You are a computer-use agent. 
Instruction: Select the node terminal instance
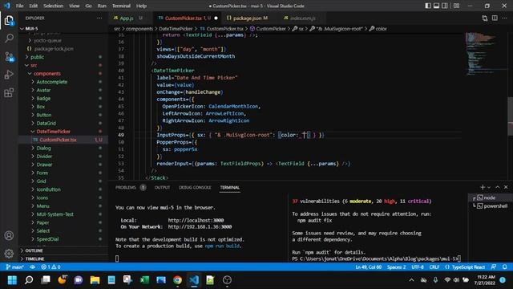click(x=490, y=197)
